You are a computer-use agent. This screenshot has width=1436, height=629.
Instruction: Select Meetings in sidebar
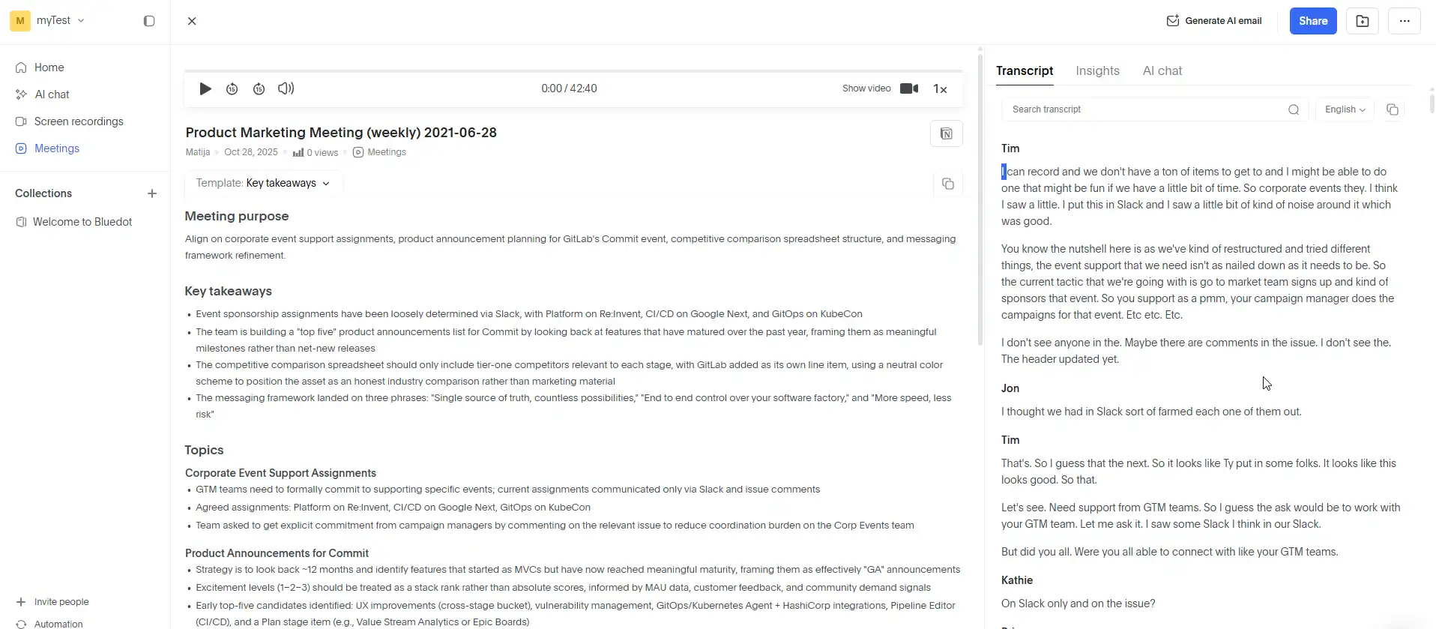point(56,148)
